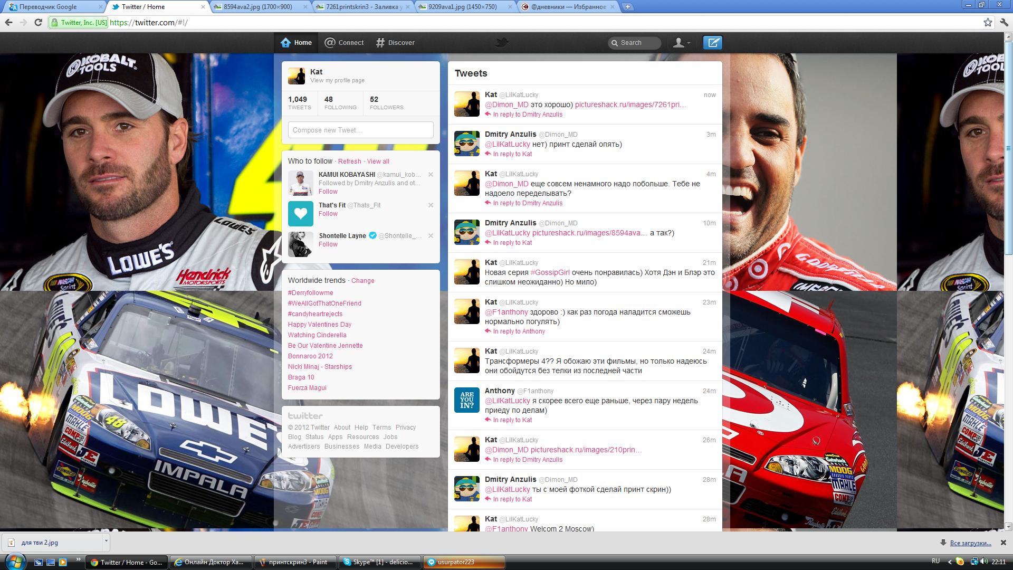Open Nicki Minaj - Starships trend

320,367
